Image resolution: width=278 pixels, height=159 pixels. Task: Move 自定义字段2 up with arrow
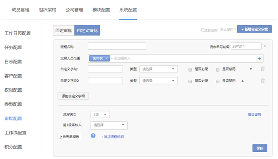coord(242,81)
